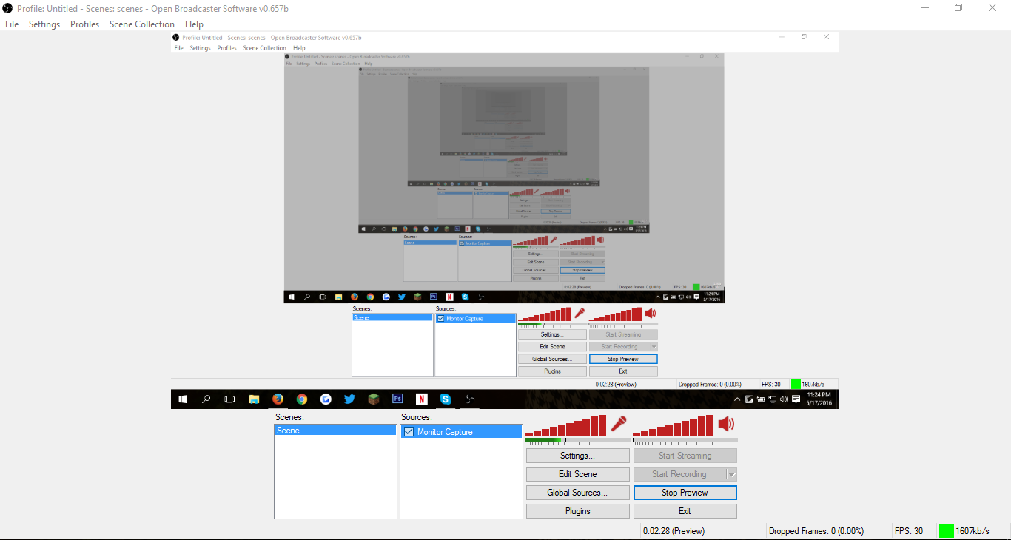The height and width of the screenshot is (540, 1011).
Task: Click the Start Streaming button
Action: [685, 456]
